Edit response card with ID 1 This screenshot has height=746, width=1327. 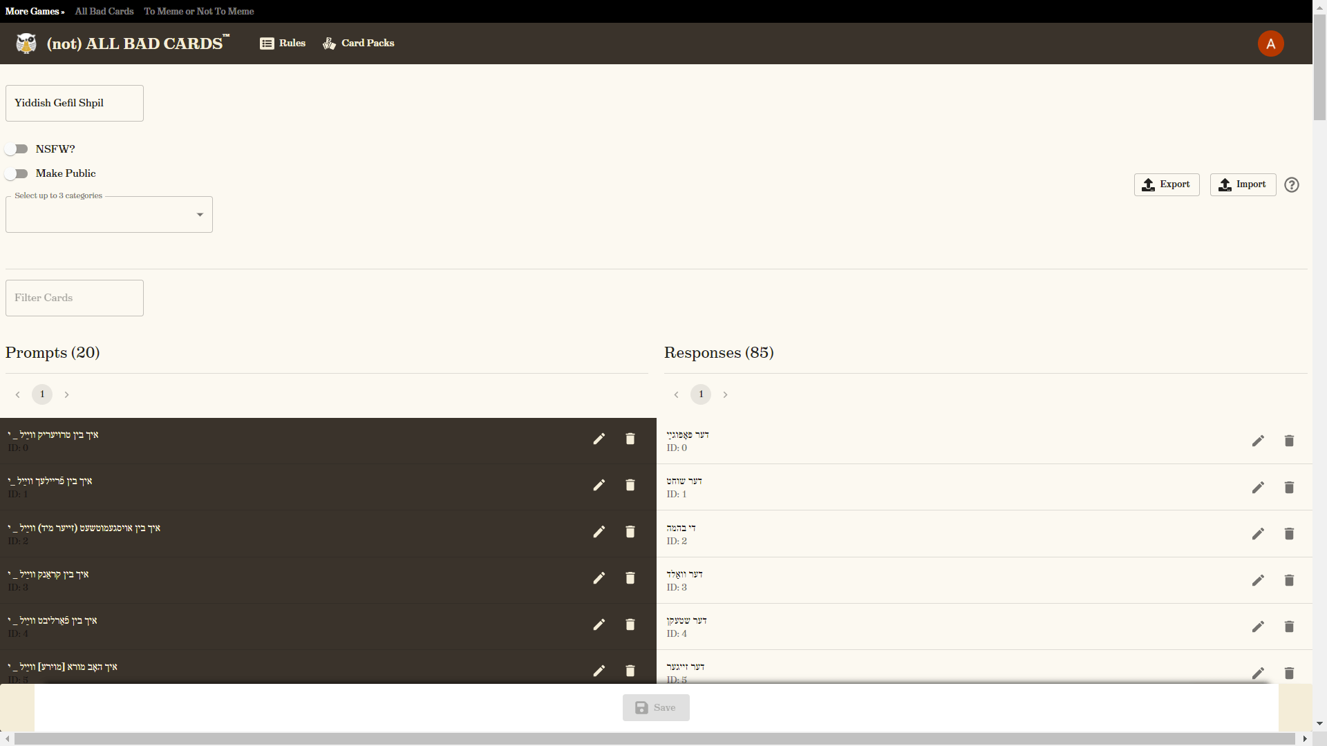tap(1258, 488)
